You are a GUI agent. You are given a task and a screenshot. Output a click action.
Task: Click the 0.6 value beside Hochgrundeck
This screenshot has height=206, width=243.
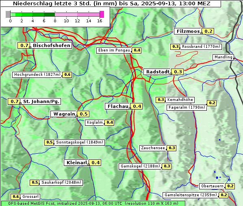[x=67, y=75]
